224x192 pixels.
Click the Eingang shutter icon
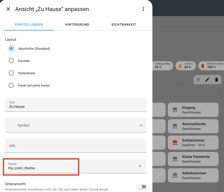175,110
